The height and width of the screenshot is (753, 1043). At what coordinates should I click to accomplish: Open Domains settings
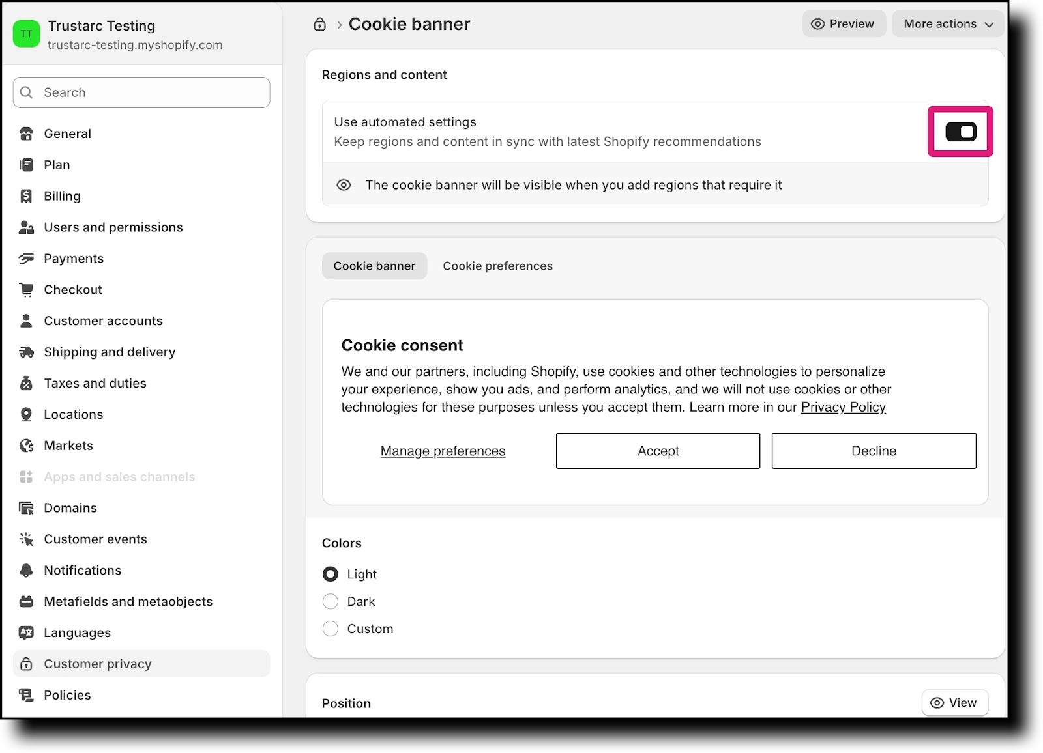(141, 508)
